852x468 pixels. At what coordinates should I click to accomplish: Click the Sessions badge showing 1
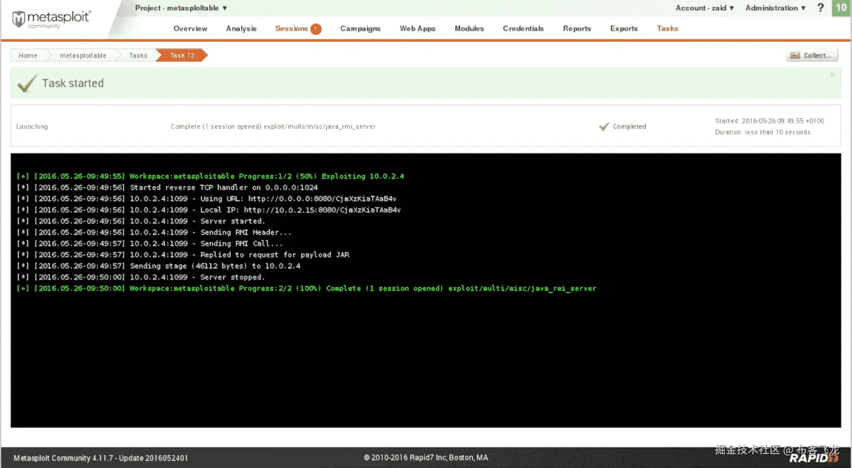pos(316,29)
